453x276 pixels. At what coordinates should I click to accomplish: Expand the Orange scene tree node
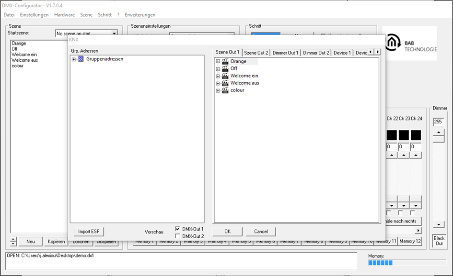coord(218,61)
